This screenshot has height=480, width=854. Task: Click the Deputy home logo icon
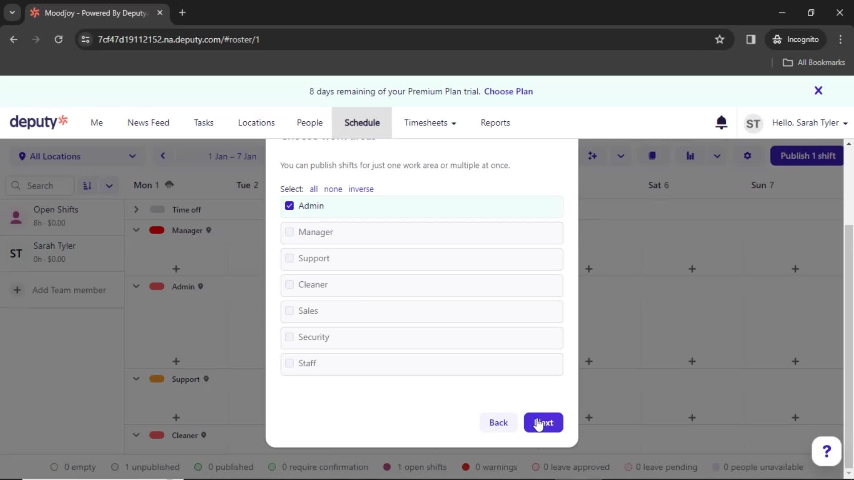pyautogui.click(x=38, y=123)
